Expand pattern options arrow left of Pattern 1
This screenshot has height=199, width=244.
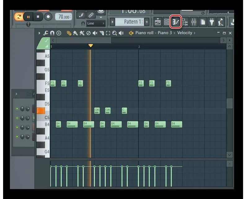pyautogui.click(x=112, y=22)
